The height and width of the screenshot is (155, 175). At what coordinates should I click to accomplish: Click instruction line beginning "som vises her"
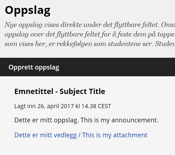90,44
